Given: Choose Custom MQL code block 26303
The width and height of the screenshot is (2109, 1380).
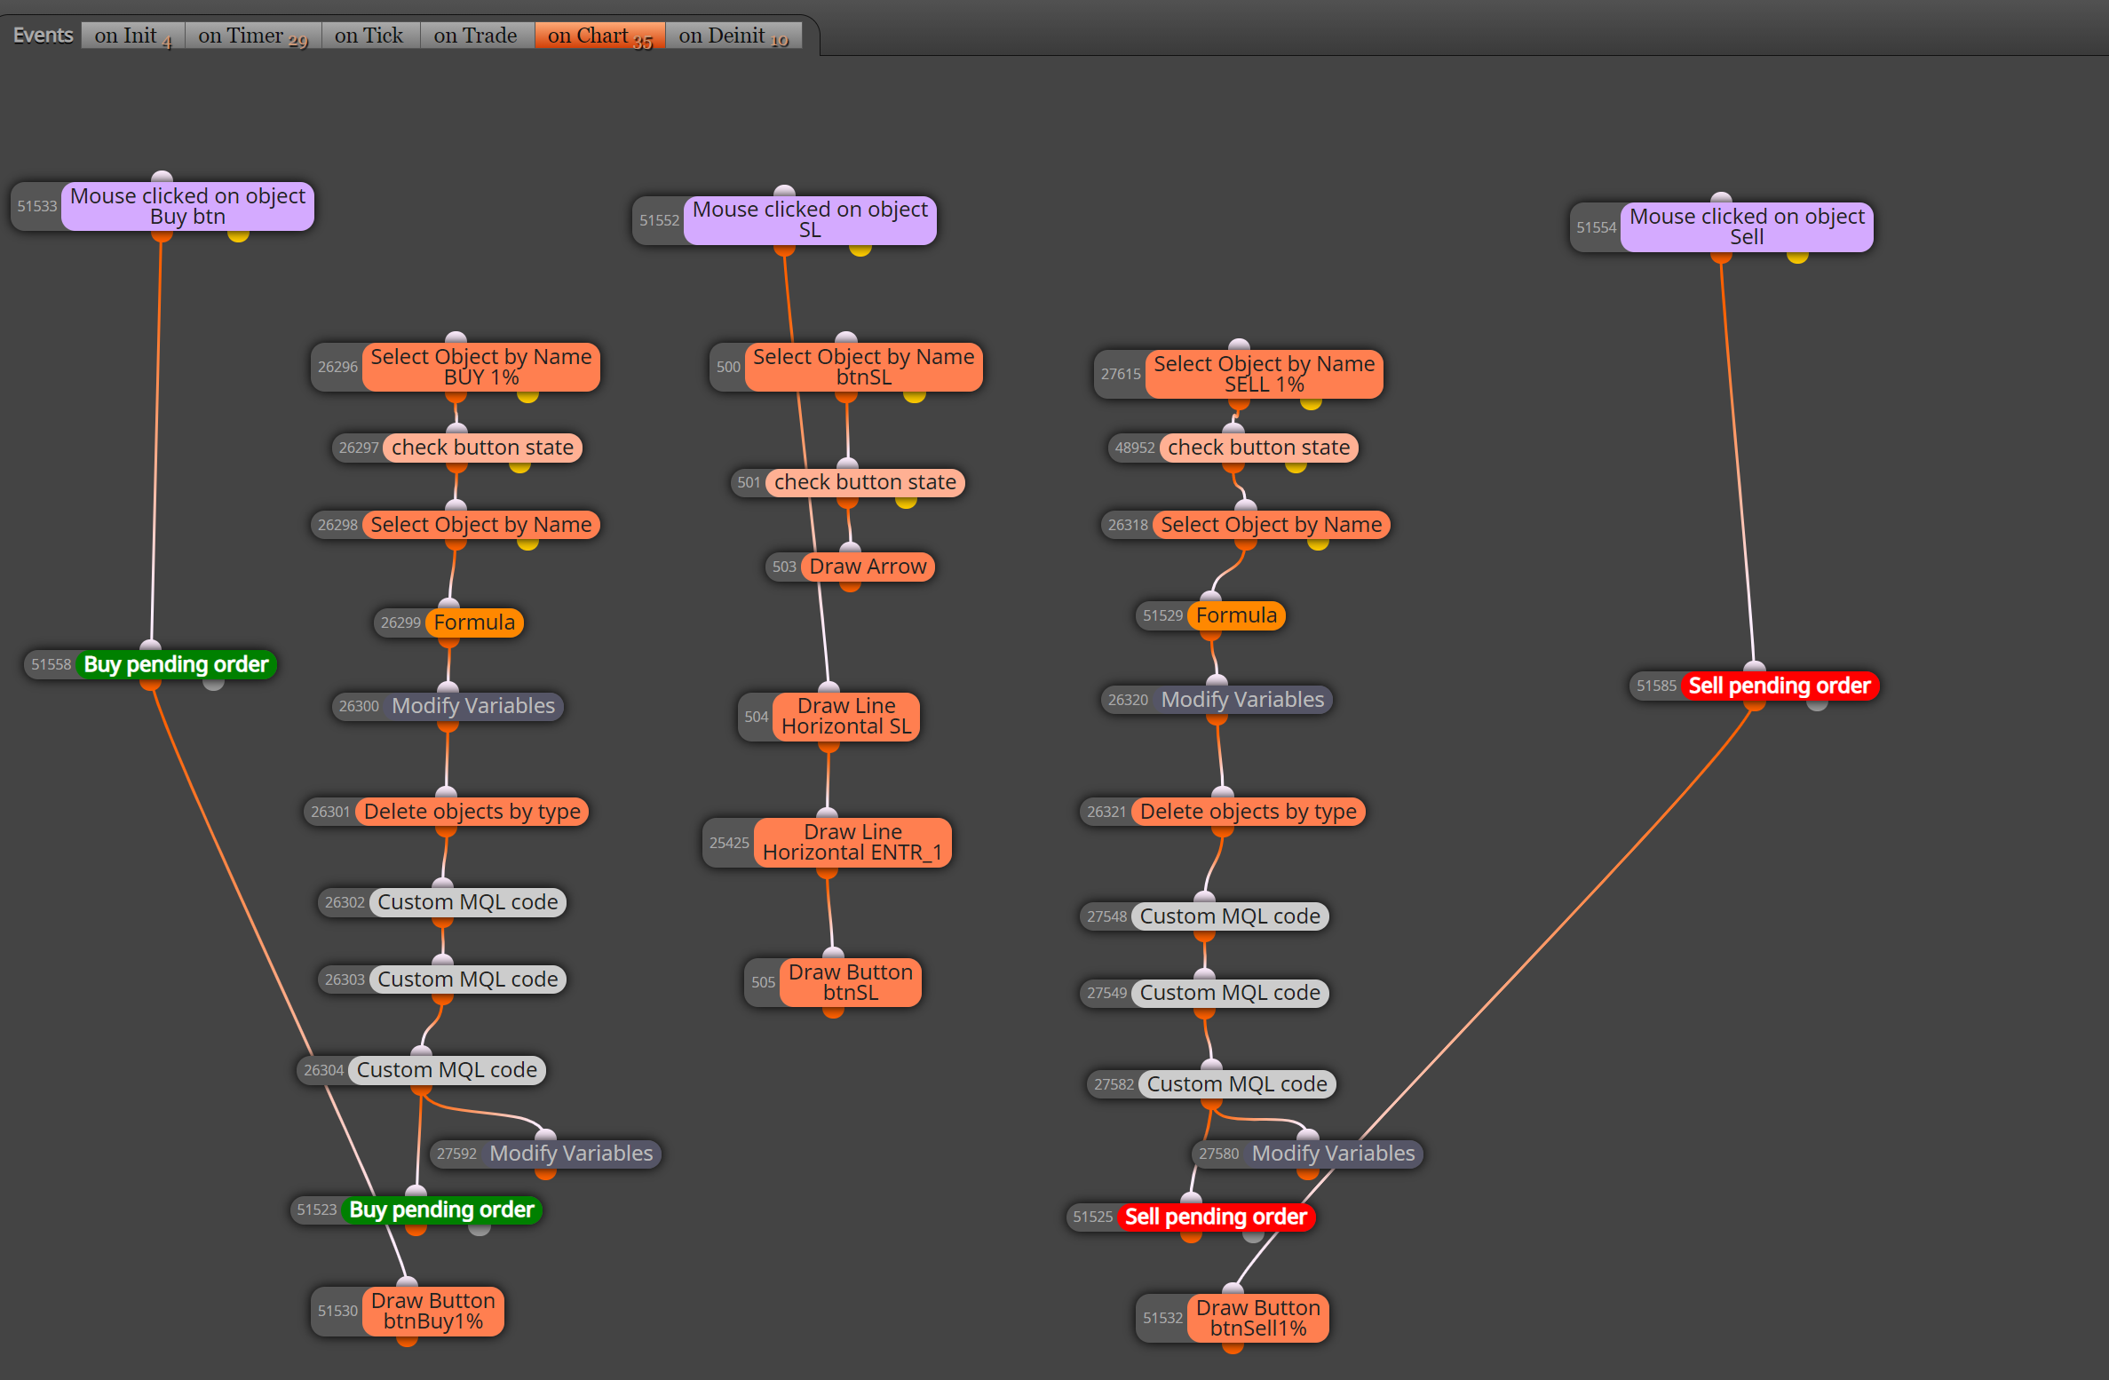Looking at the screenshot, I should tap(468, 979).
